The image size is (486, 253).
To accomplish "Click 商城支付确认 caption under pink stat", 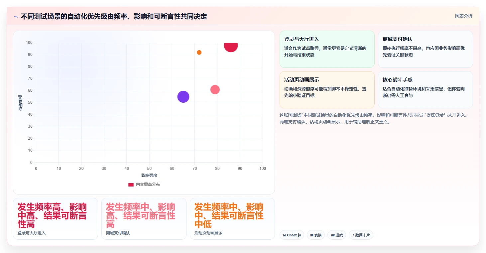I will click(118, 233).
